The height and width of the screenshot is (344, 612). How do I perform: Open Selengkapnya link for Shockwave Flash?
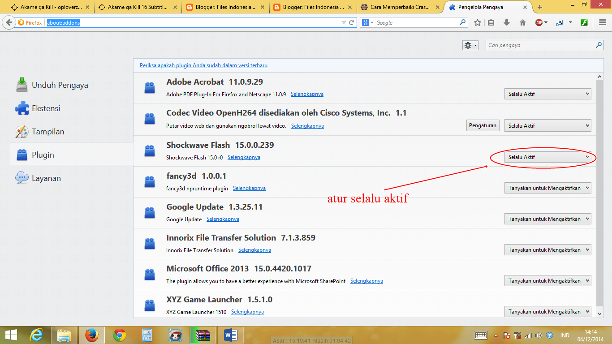coord(244,157)
